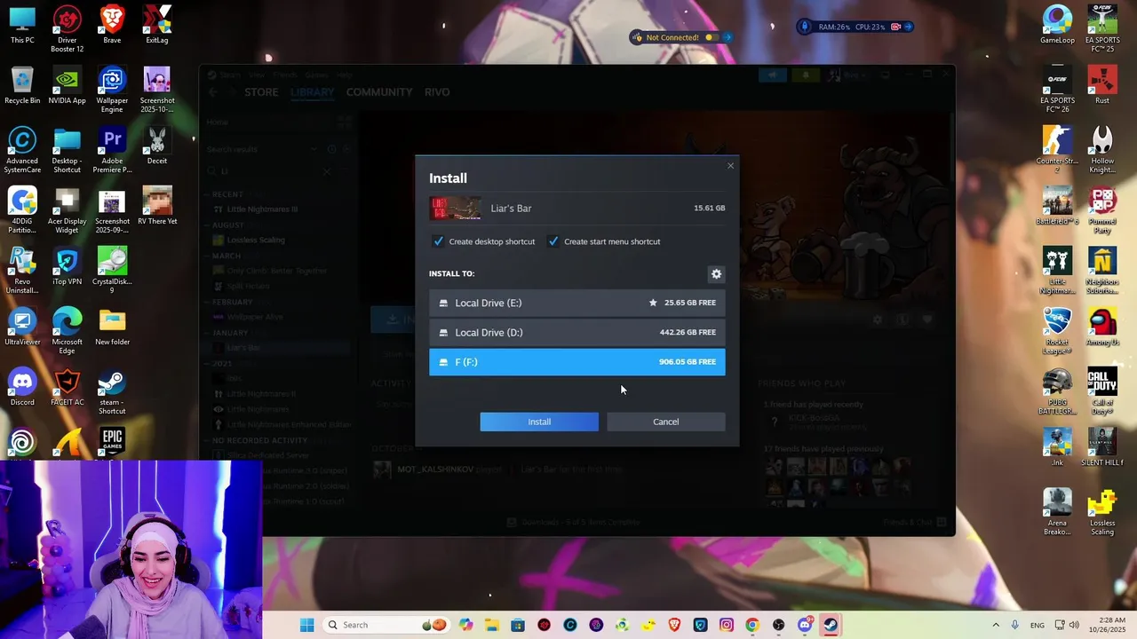Screen dimensions: 1137x639
Task: Open Adobe Premiere Pro desktop shortcut
Action: pyautogui.click(x=112, y=150)
